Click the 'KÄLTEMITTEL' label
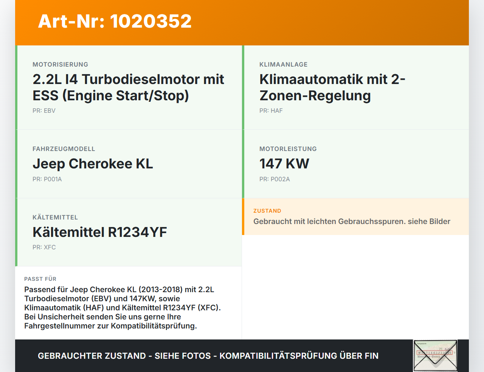Viewport: 484px width, 372px height. click(55, 217)
